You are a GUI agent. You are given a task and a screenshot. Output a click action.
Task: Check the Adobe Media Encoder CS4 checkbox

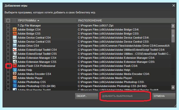(x=8, y=74)
